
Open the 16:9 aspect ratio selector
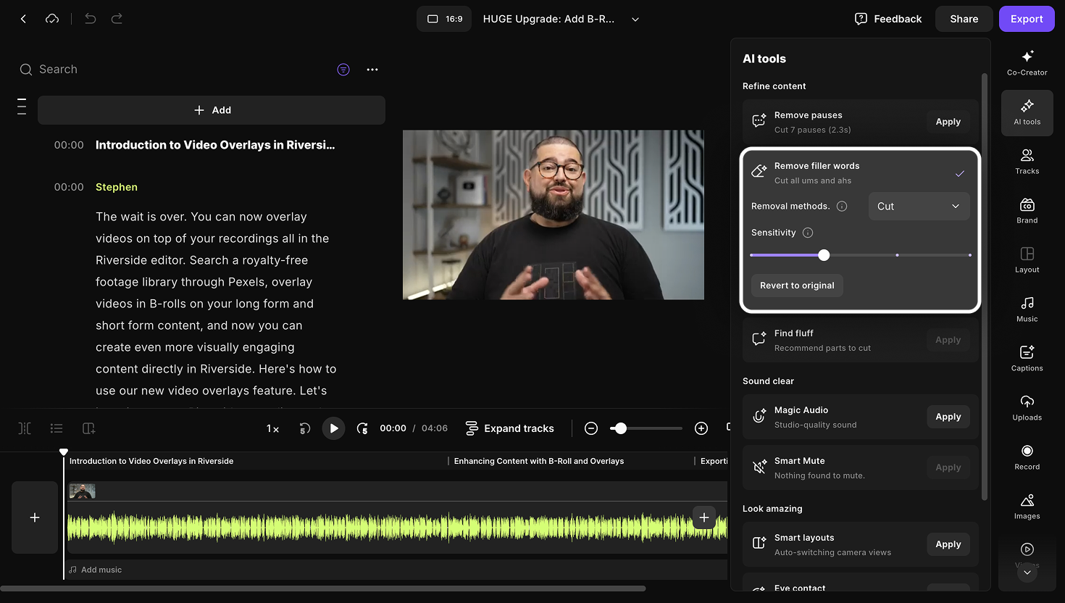click(x=444, y=19)
